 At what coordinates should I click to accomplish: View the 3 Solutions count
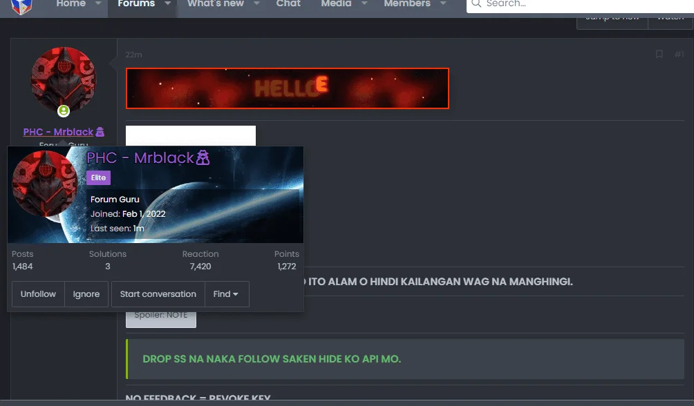pos(108,267)
